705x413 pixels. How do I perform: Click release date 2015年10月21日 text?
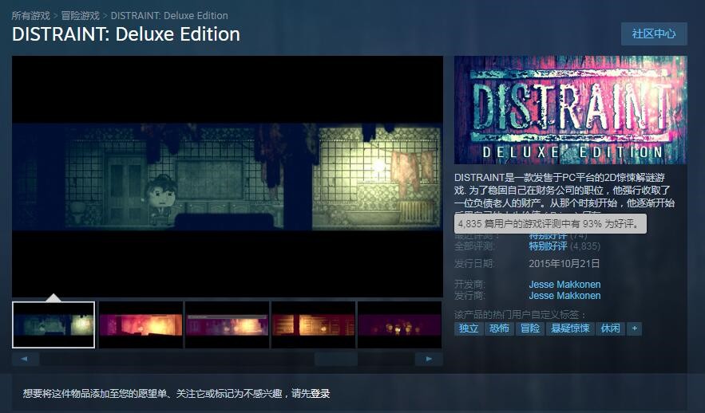(564, 264)
